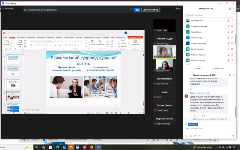Toggle video icon for Ірина Багровецька
This screenshot has height=150, width=240.
pyautogui.click(x=232, y=26)
